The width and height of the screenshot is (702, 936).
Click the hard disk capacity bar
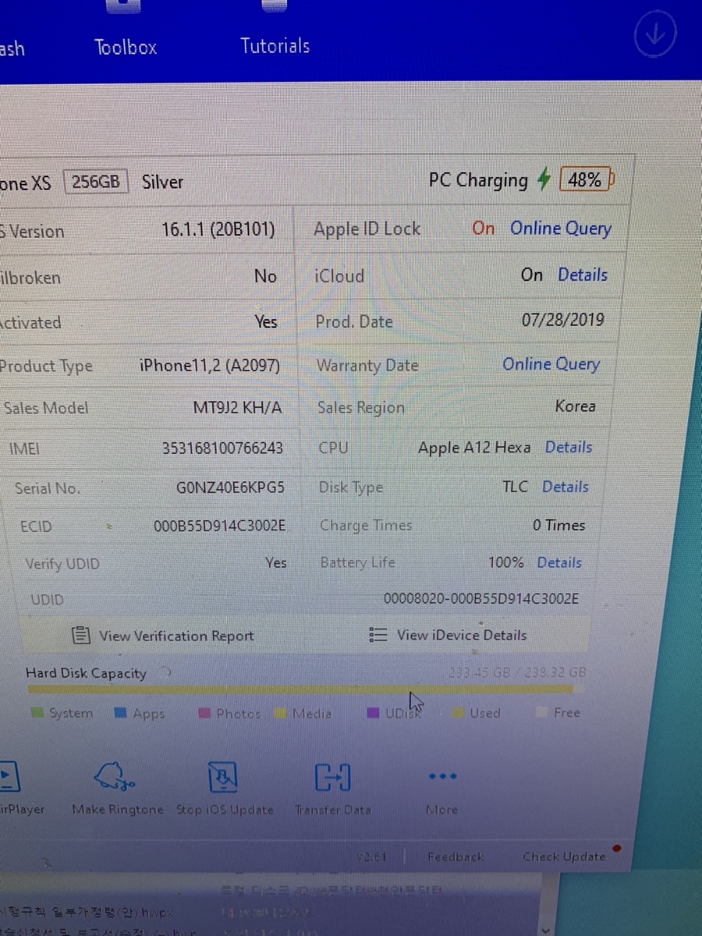(x=304, y=690)
